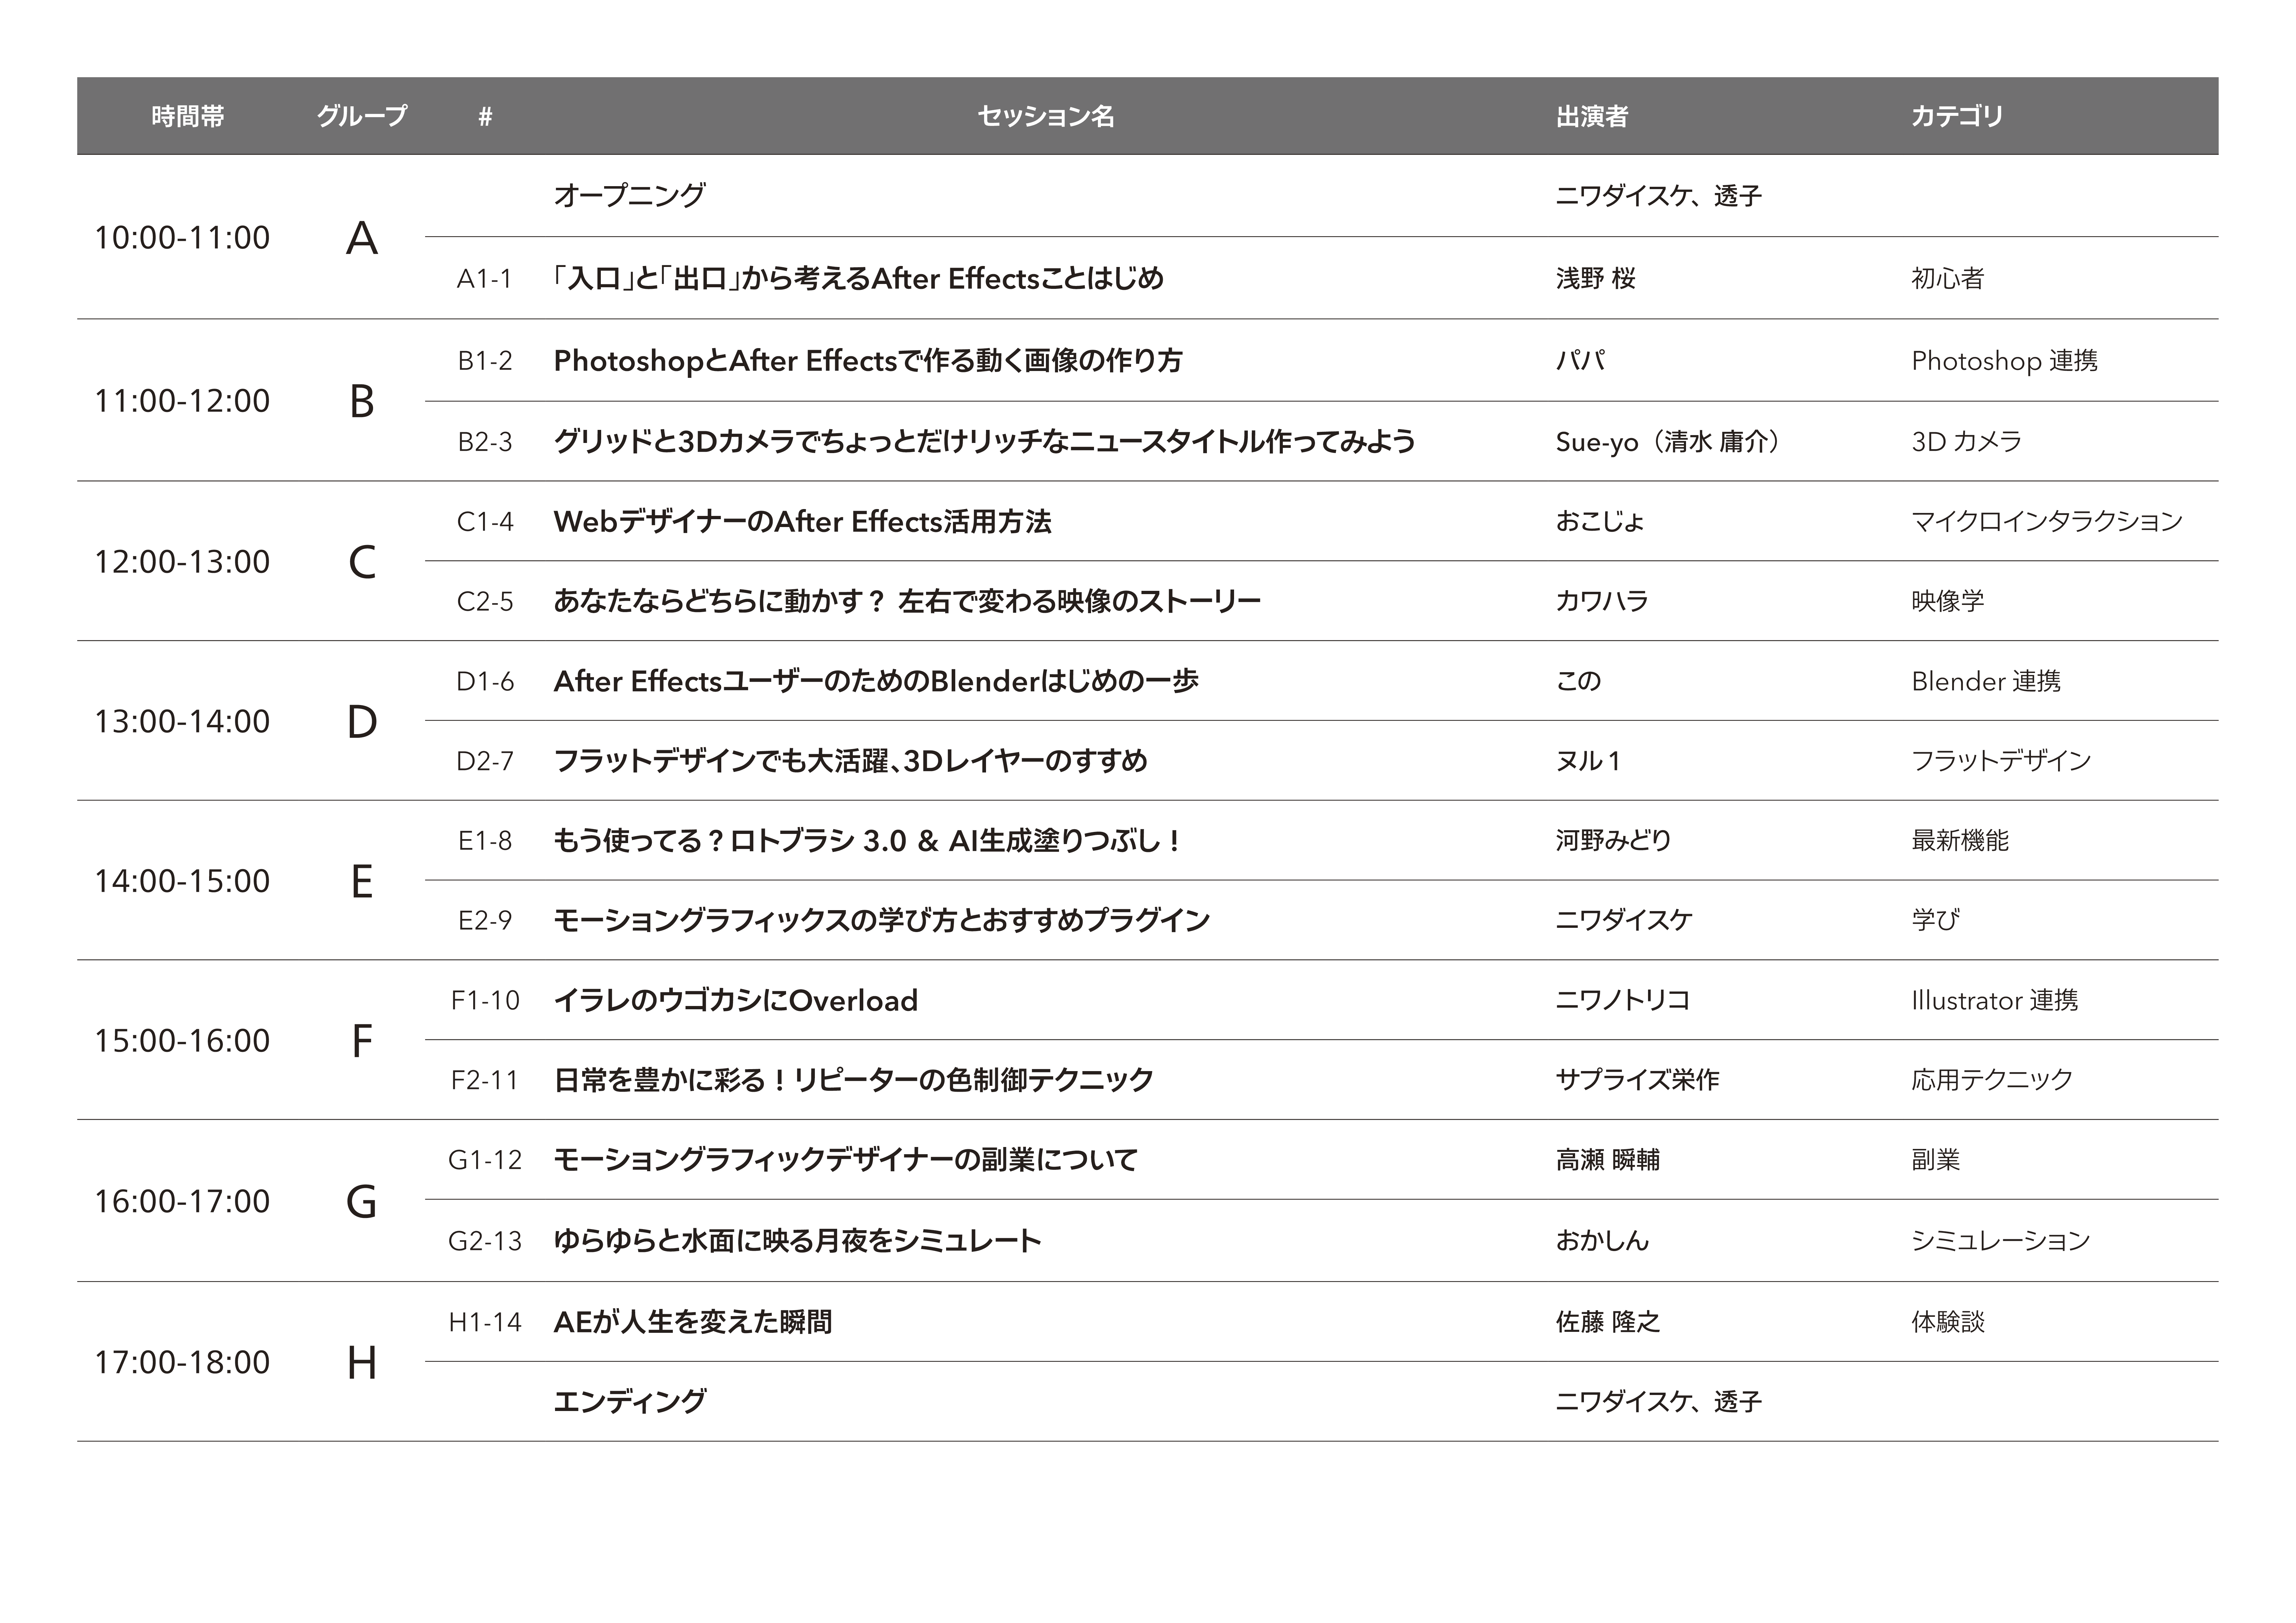This screenshot has height=1623, width=2296.
Task: Click session number E2-9
Action: [485, 921]
